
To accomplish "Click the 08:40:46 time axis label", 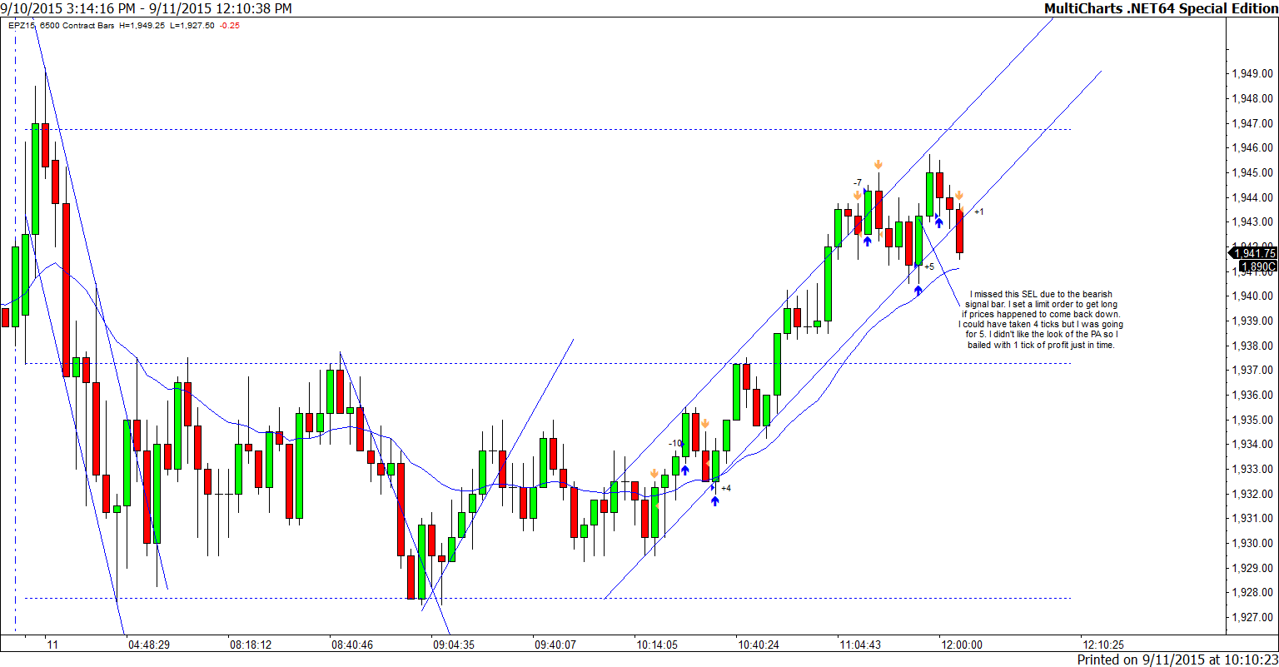I will [x=351, y=645].
